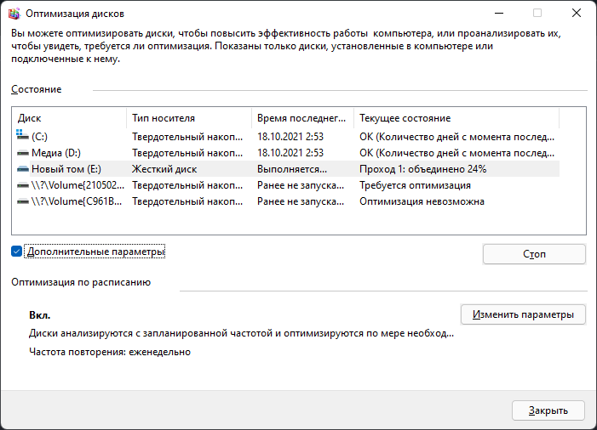
Task: Click the OK status cell for Медиа (D:)
Action: pyautogui.click(x=456, y=153)
